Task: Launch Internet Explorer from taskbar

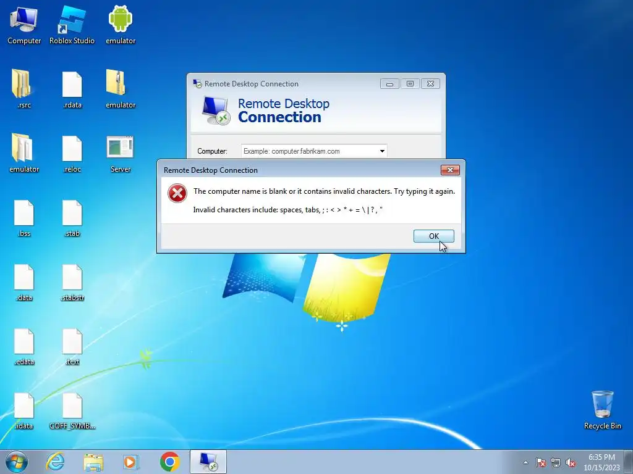Action: tap(55, 462)
